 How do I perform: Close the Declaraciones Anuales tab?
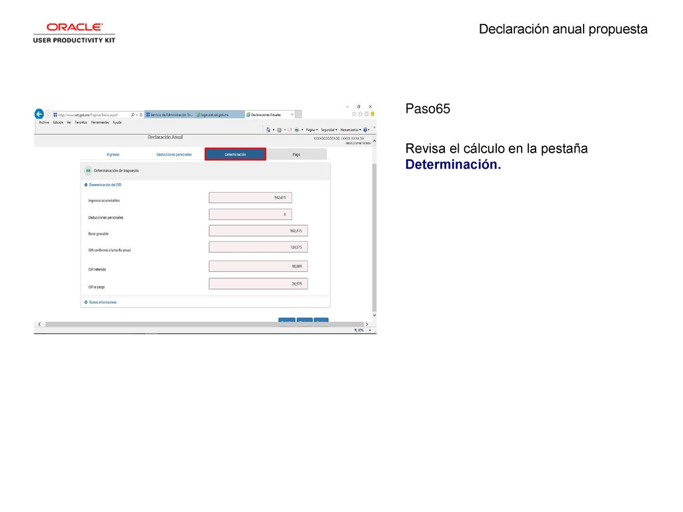tap(292, 115)
